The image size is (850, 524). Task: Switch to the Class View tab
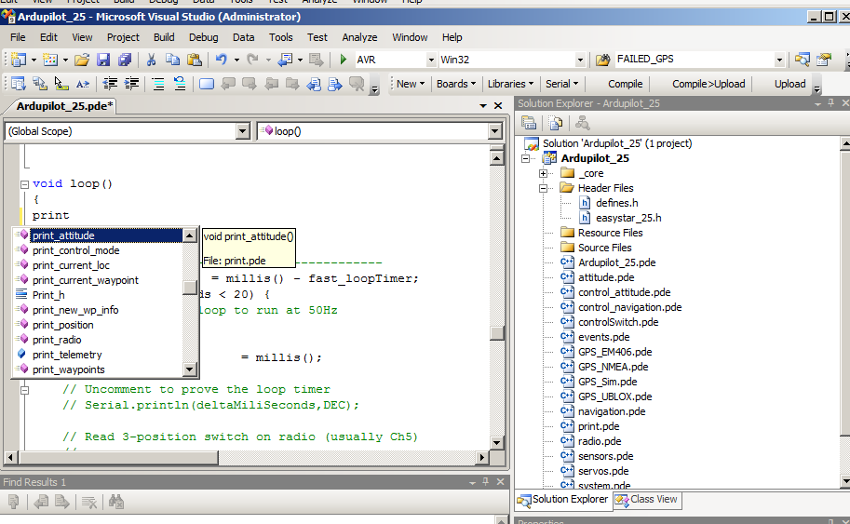click(x=647, y=499)
